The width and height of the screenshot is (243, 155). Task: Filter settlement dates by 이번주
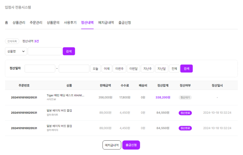pos(119,69)
